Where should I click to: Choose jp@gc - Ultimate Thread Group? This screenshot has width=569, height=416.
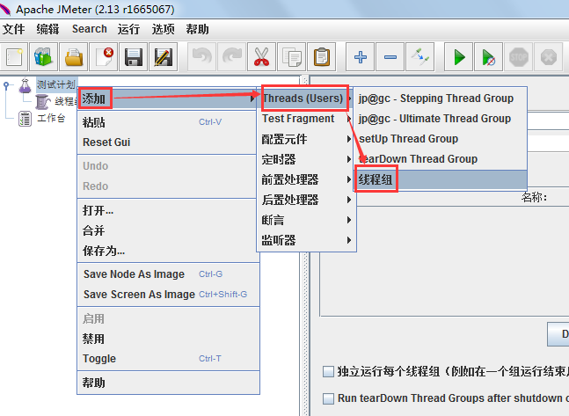pos(441,119)
